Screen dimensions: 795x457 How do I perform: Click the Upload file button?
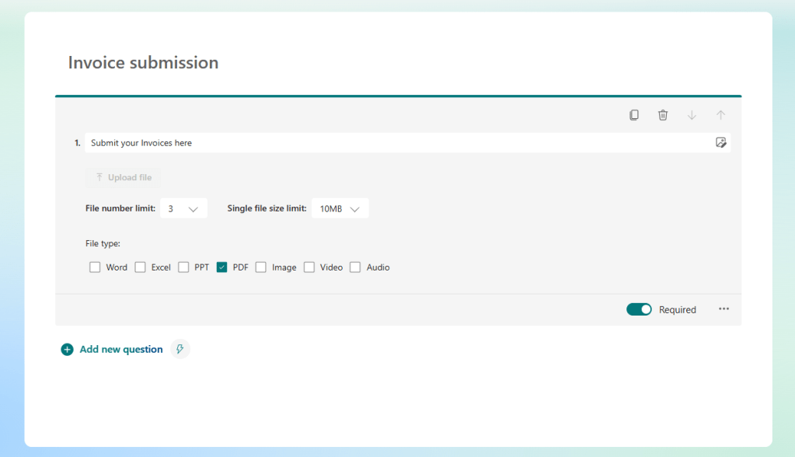coord(123,177)
